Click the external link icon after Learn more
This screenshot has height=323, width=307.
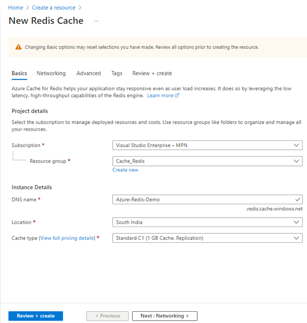pos(177,96)
